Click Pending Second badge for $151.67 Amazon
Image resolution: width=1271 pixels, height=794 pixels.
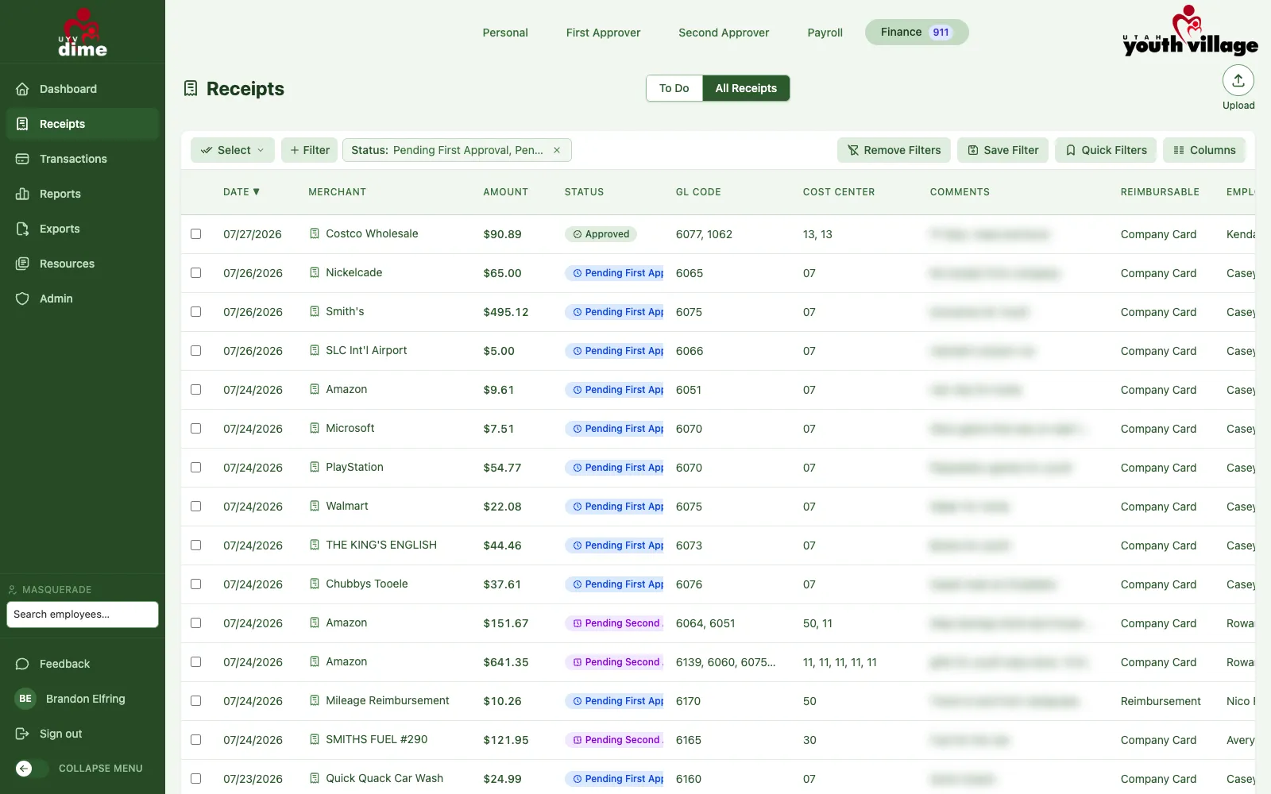click(615, 623)
